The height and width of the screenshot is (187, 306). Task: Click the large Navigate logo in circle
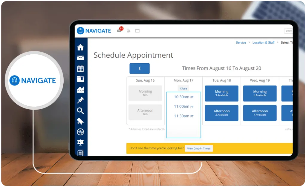point(33,80)
